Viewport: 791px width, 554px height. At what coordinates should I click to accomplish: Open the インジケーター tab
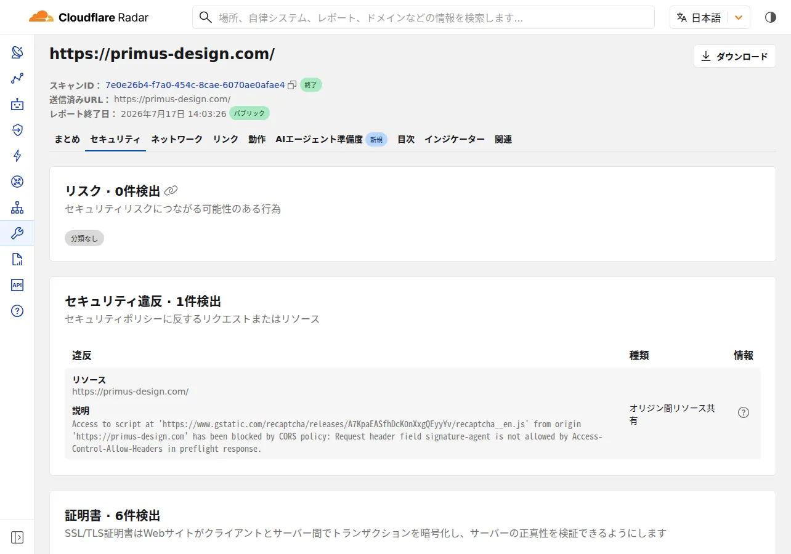click(455, 139)
